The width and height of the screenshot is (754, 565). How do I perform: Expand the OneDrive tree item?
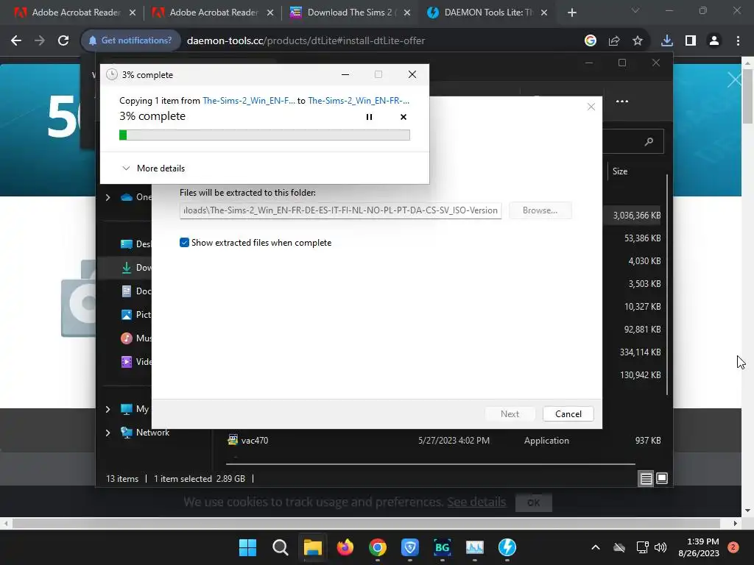coord(108,197)
